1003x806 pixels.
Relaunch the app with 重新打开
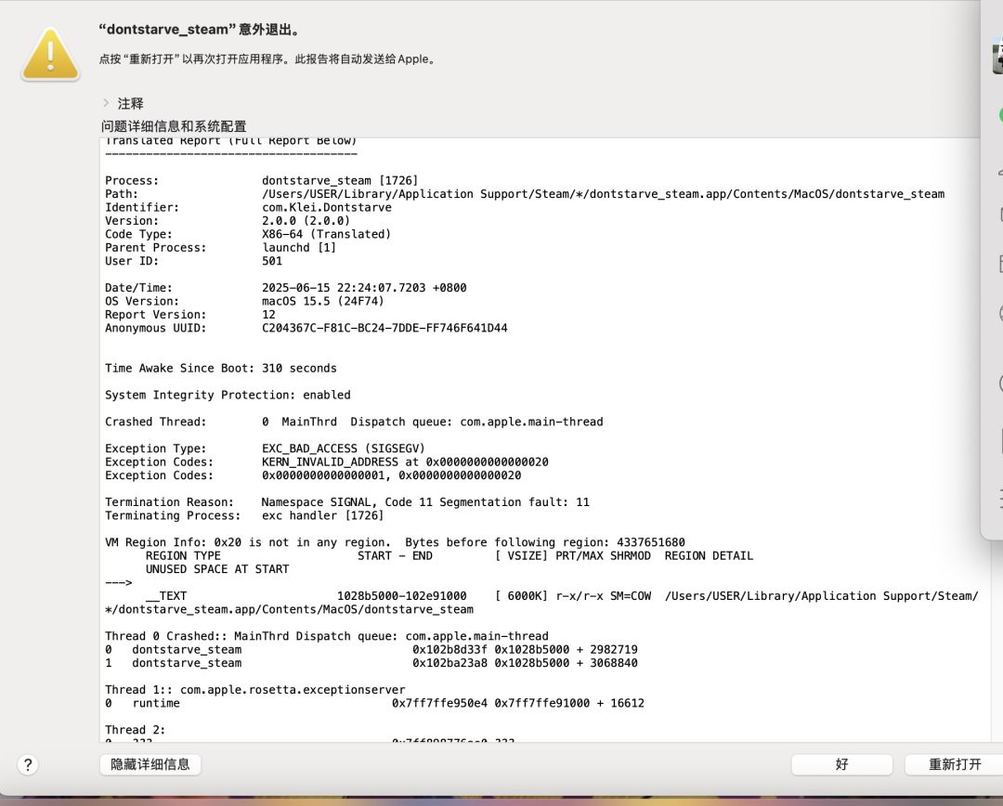tap(954, 764)
